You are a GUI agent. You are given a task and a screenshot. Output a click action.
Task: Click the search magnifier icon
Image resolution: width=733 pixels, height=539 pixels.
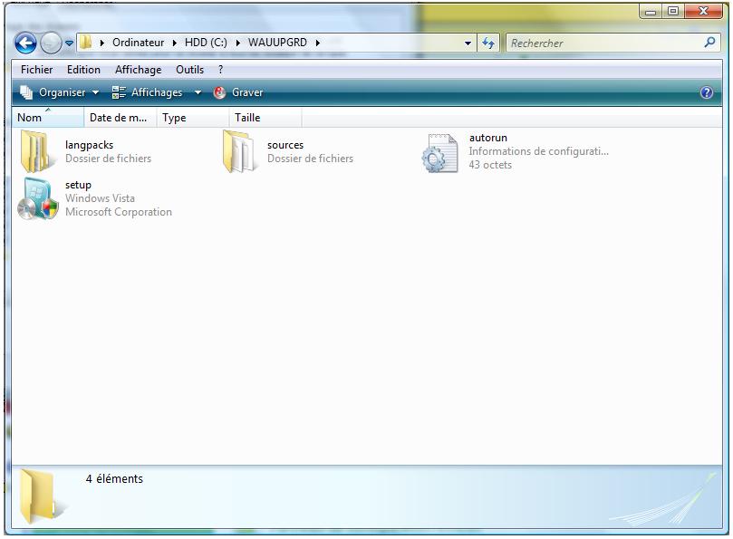pyautogui.click(x=709, y=43)
